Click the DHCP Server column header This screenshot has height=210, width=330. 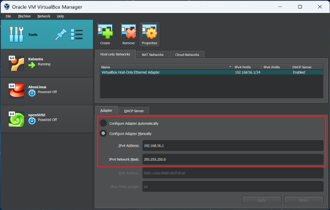pos(307,67)
